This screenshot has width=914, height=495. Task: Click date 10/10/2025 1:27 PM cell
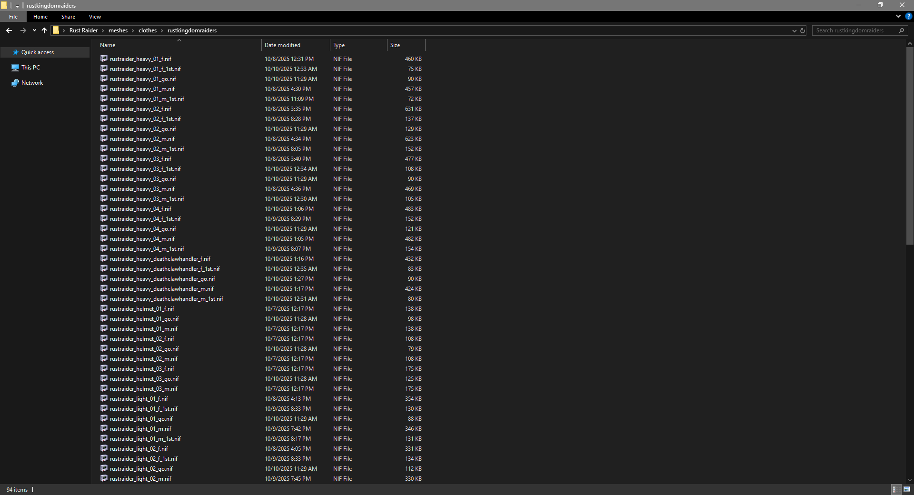tap(289, 279)
